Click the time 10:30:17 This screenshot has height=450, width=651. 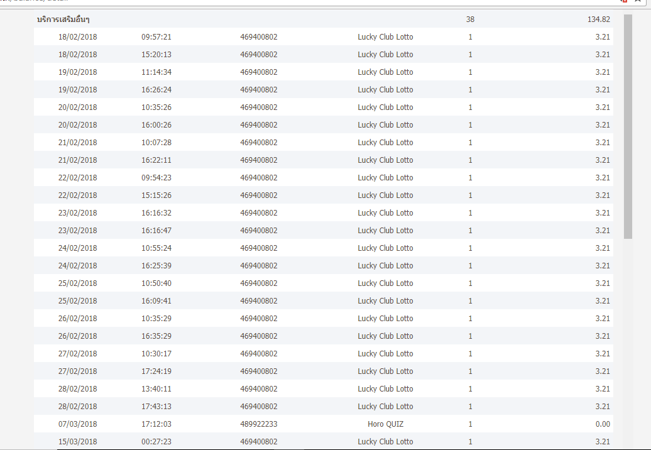pos(156,354)
